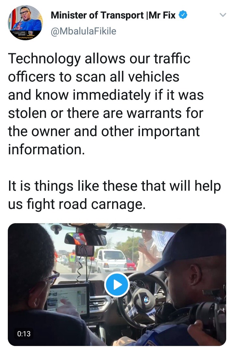Open the tweet options chevron menu
This screenshot has height=348, width=234.
point(223,15)
